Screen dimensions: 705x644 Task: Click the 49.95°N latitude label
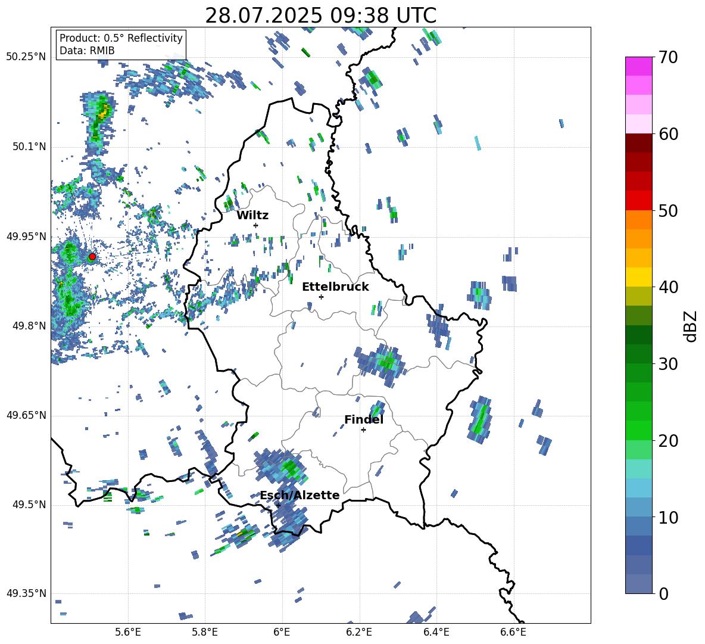(x=26, y=236)
